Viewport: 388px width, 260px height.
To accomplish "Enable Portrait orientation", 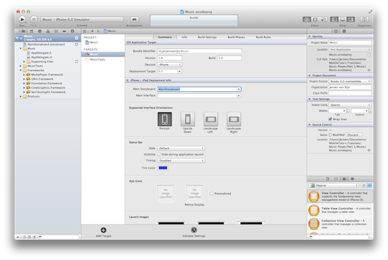I will [164, 119].
